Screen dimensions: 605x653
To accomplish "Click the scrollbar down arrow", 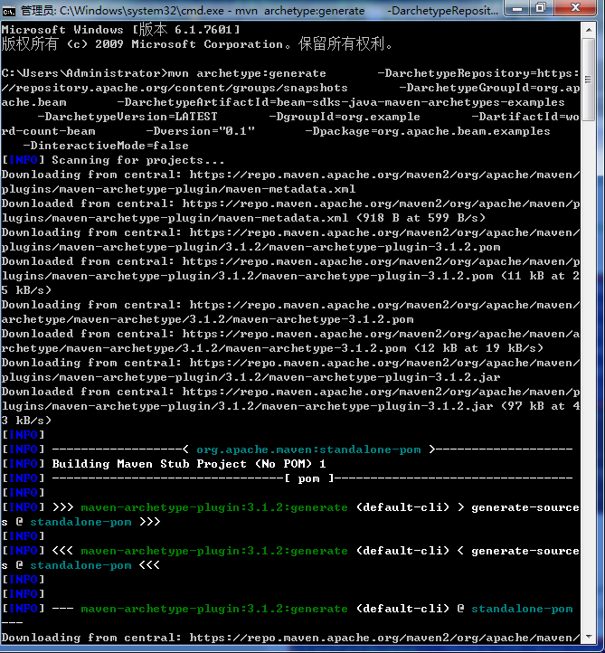I will [589, 637].
